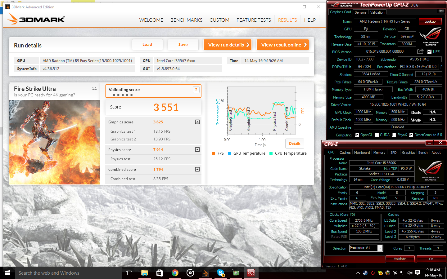
Task: Click the network tray icon
Action: pos(403,273)
